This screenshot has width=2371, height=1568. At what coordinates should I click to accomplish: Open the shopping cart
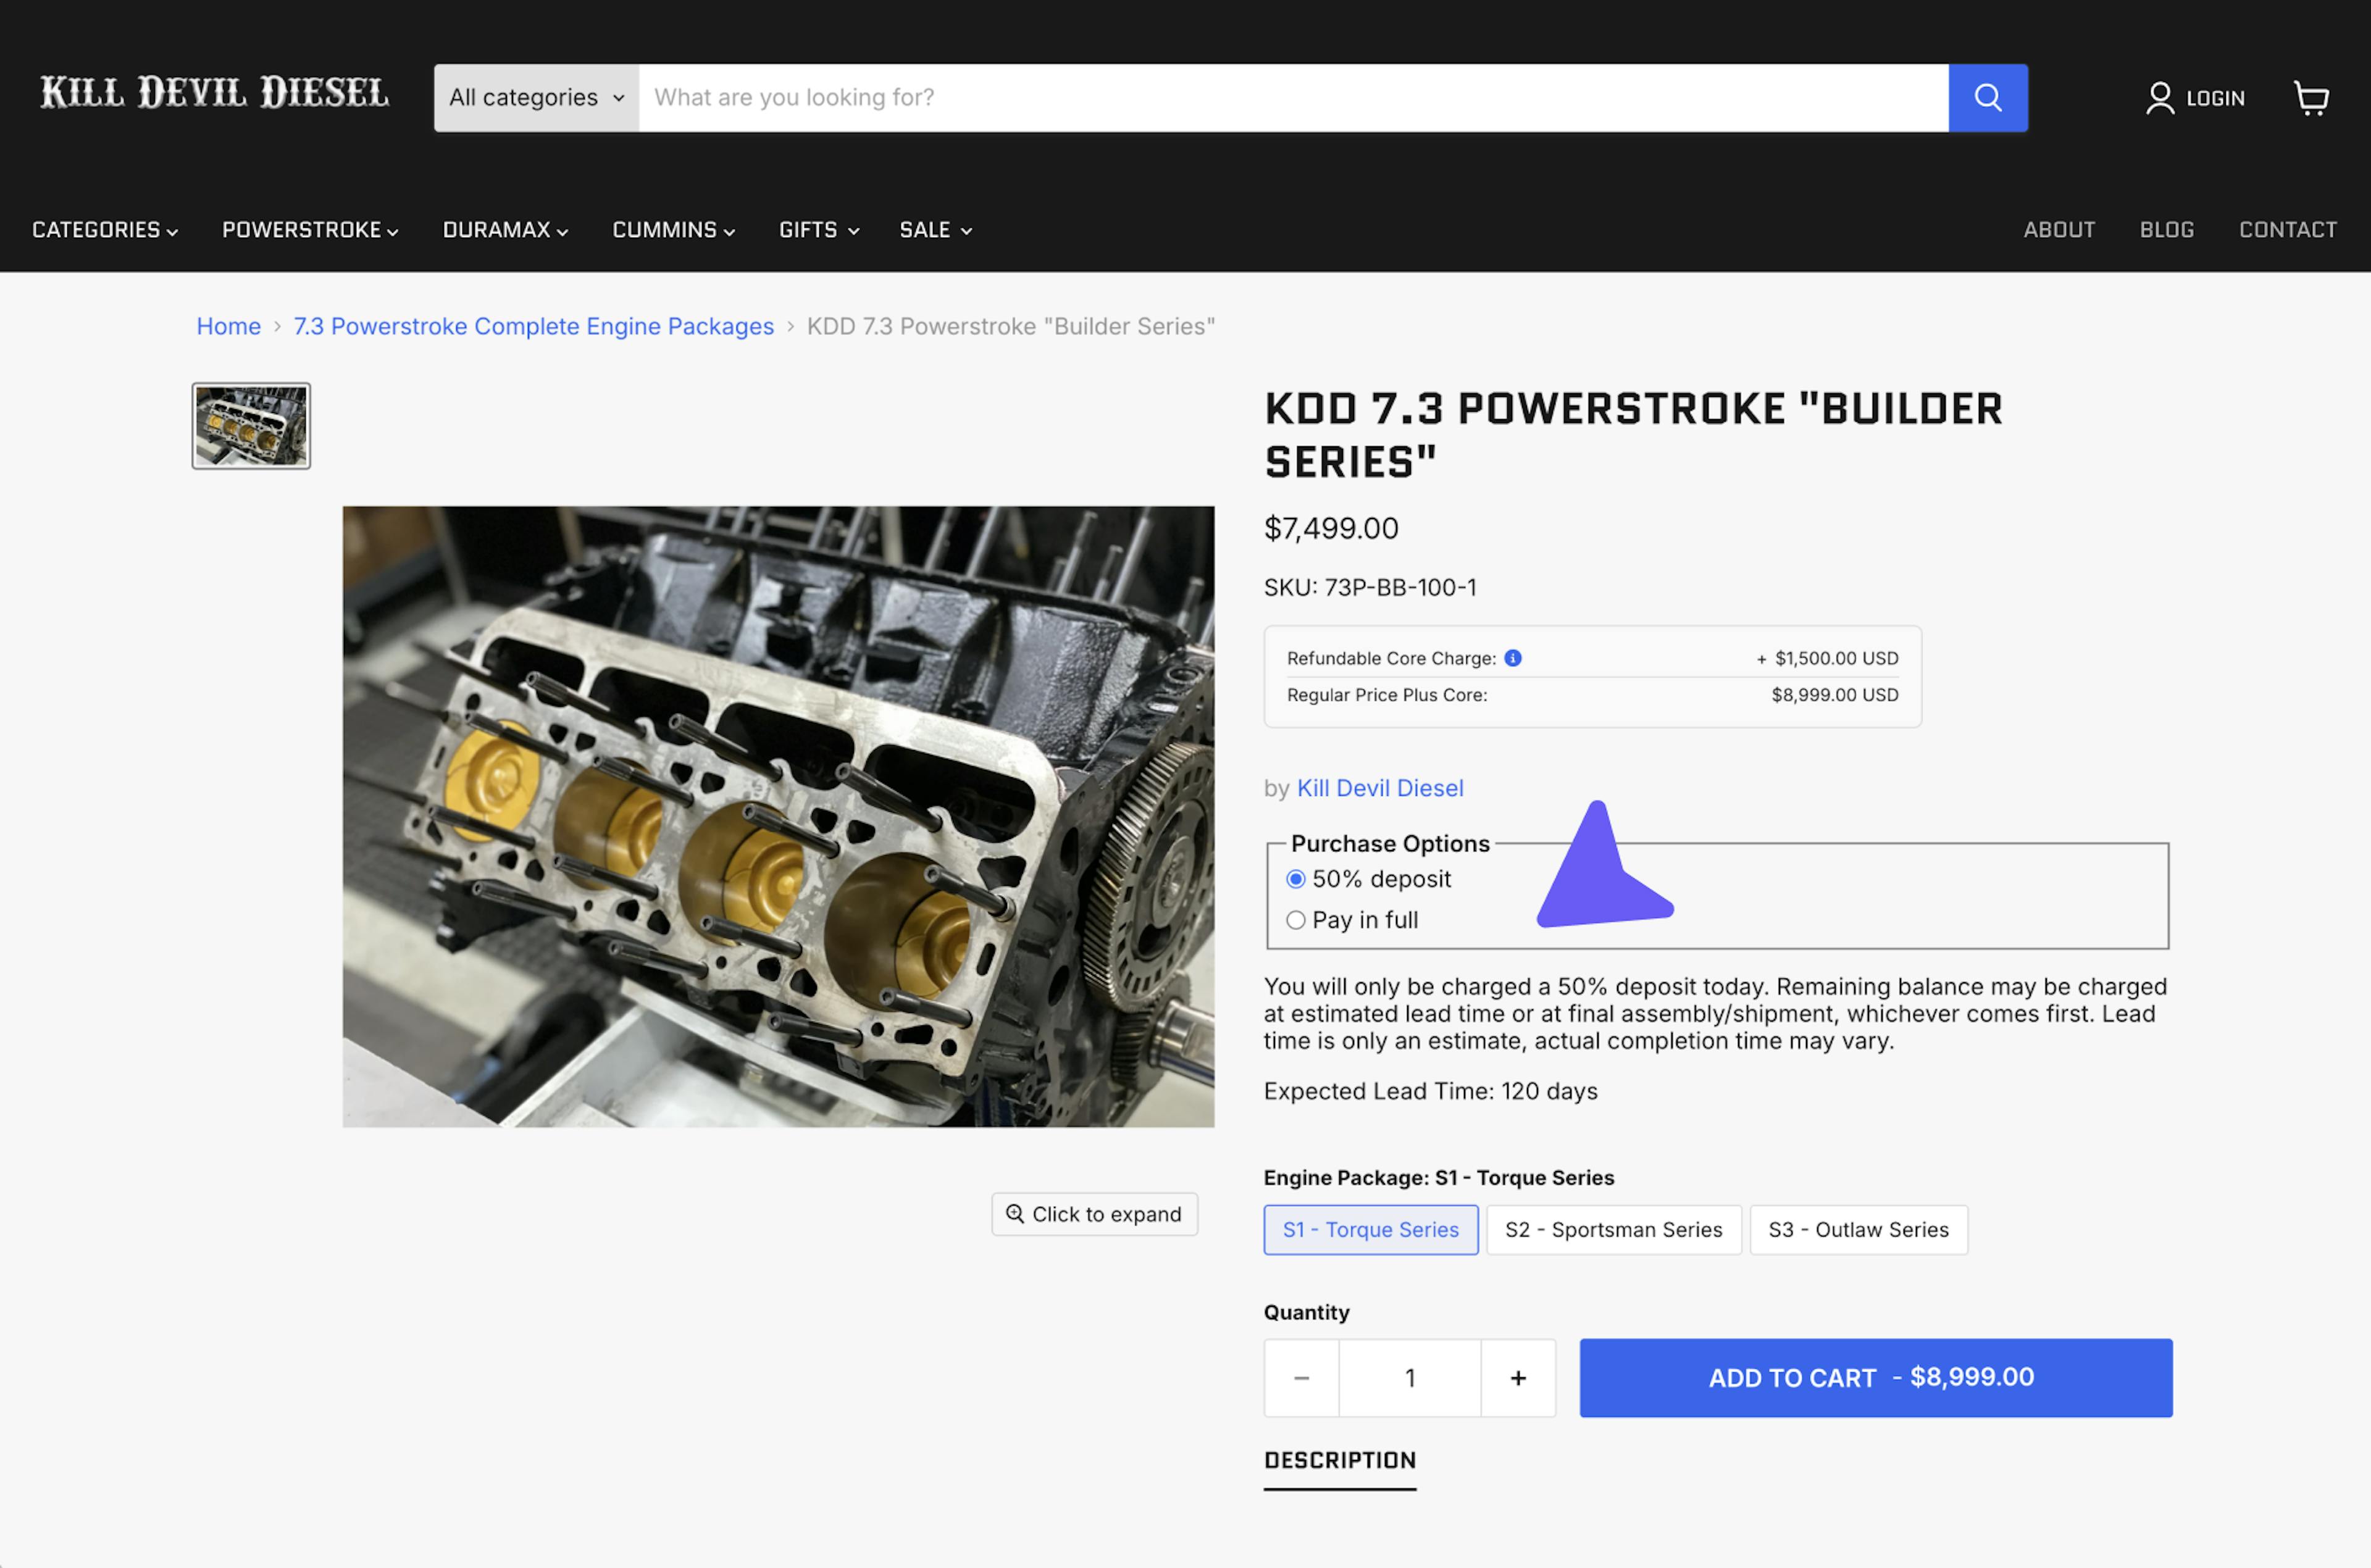[x=2311, y=97]
